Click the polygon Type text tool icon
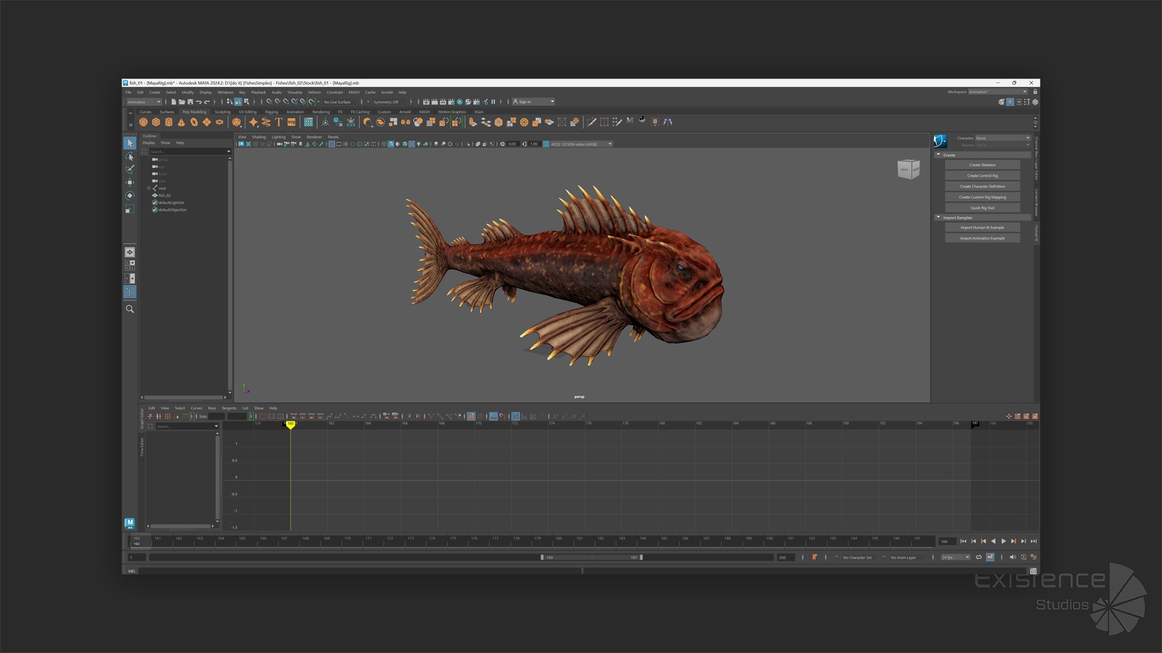This screenshot has height=653, width=1162. click(x=279, y=122)
